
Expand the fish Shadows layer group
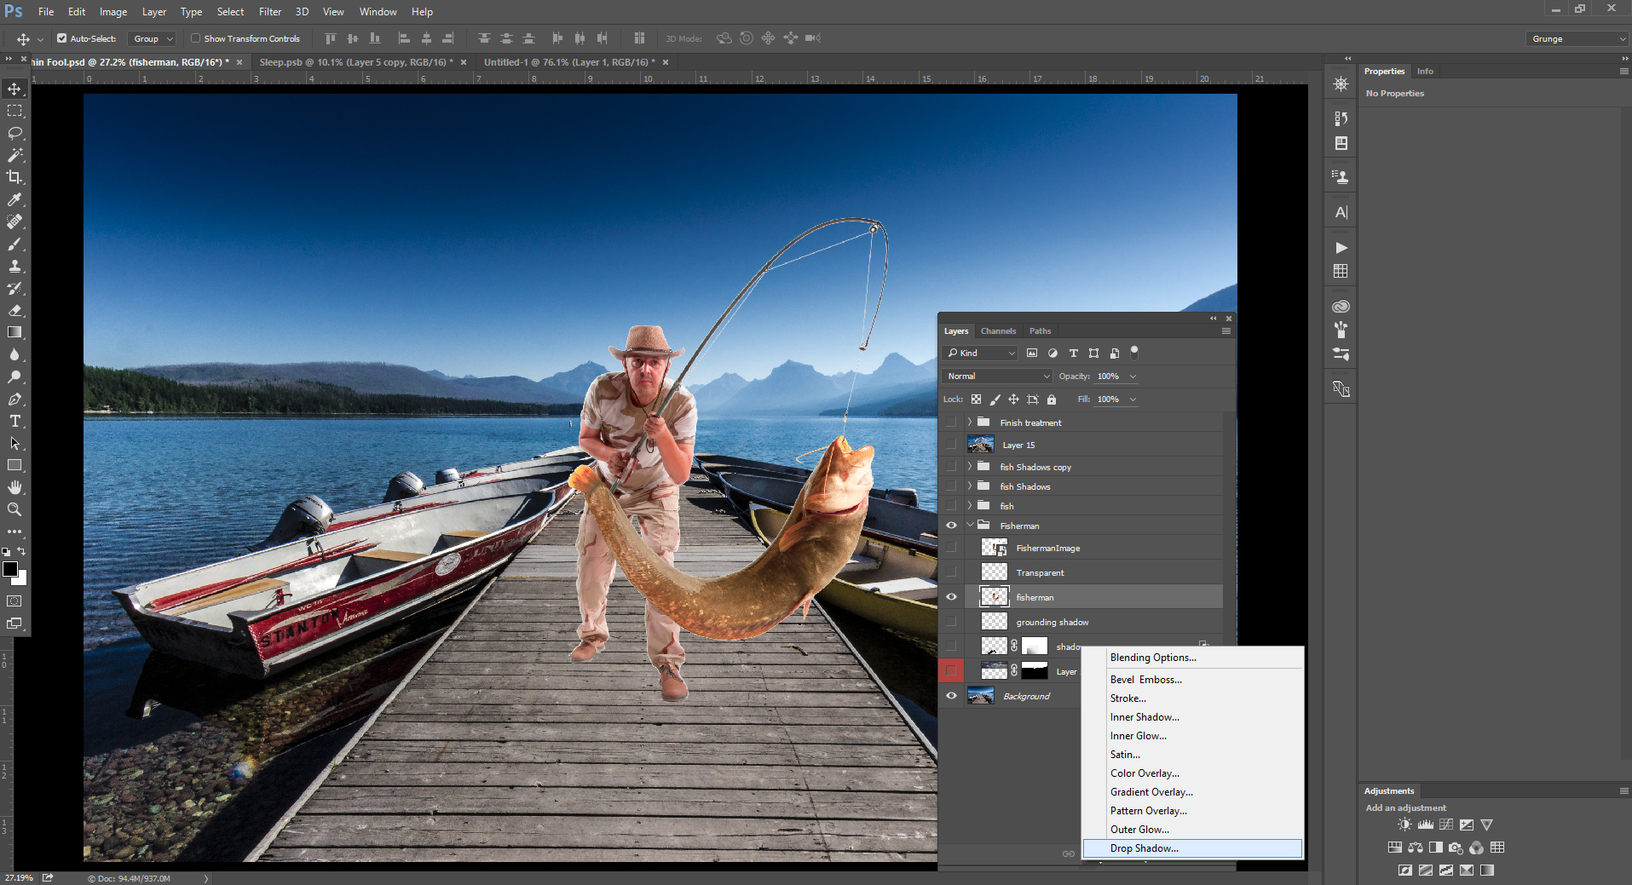click(x=969, y=486)
